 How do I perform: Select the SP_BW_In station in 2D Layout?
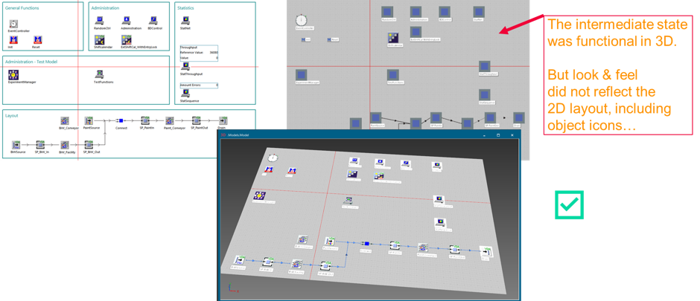[x=40, y=145]
